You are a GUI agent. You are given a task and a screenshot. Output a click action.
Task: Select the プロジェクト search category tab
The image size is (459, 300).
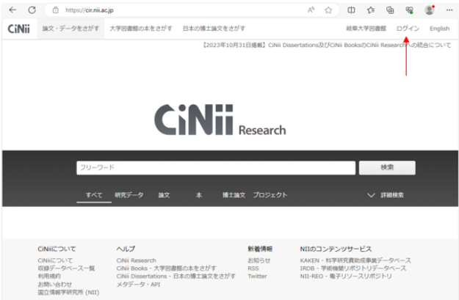tap(270, 195)
